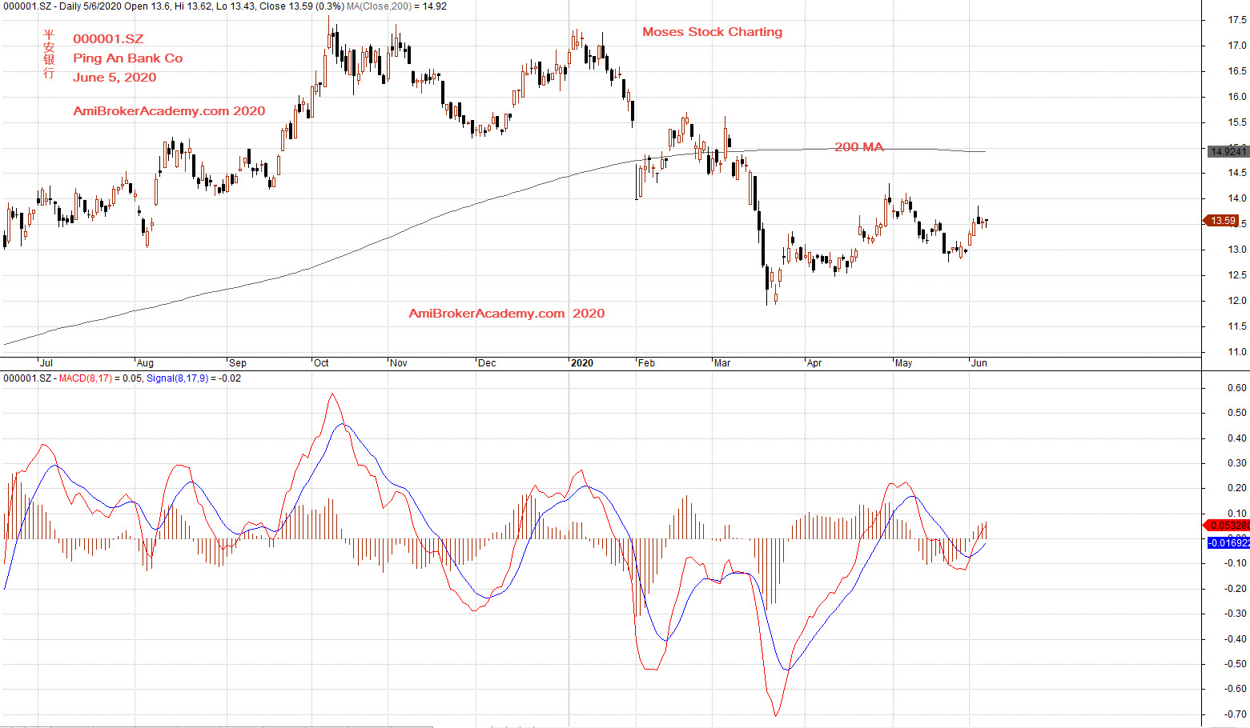Click the 16.0 price axis label
Viewport: 1250px width, 728px height.
tap(1237, 98)
